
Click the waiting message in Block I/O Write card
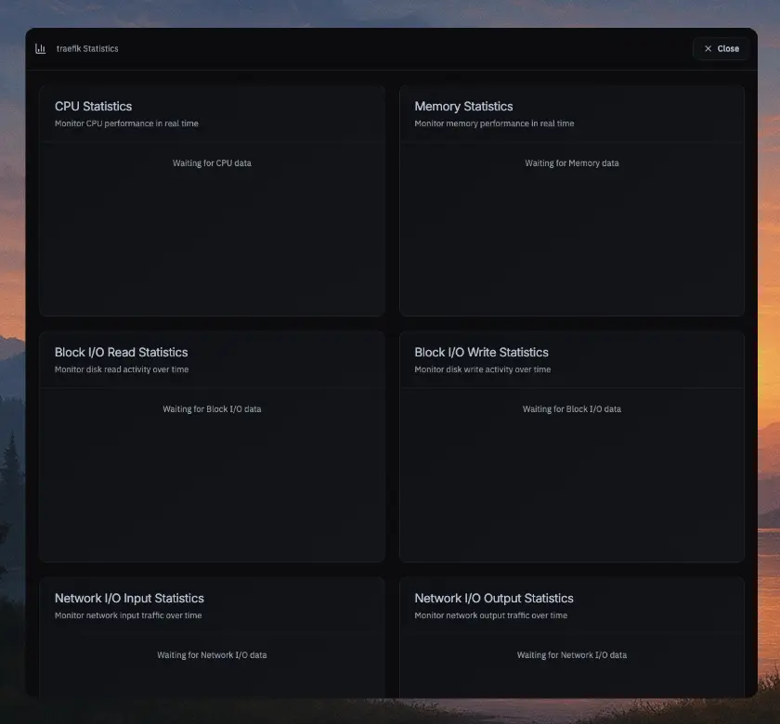pos(572,409)
